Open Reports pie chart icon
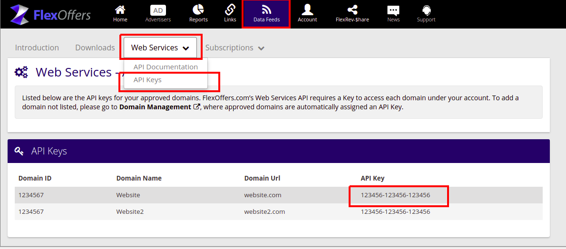 198,10
